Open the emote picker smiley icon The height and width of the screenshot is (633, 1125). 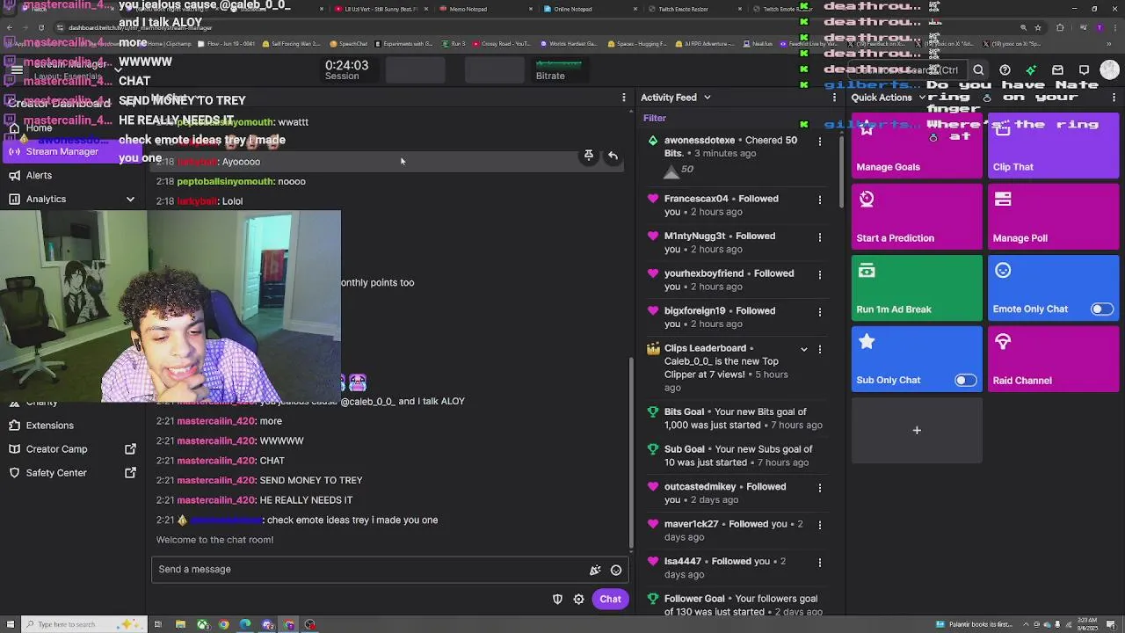point(616,571)
